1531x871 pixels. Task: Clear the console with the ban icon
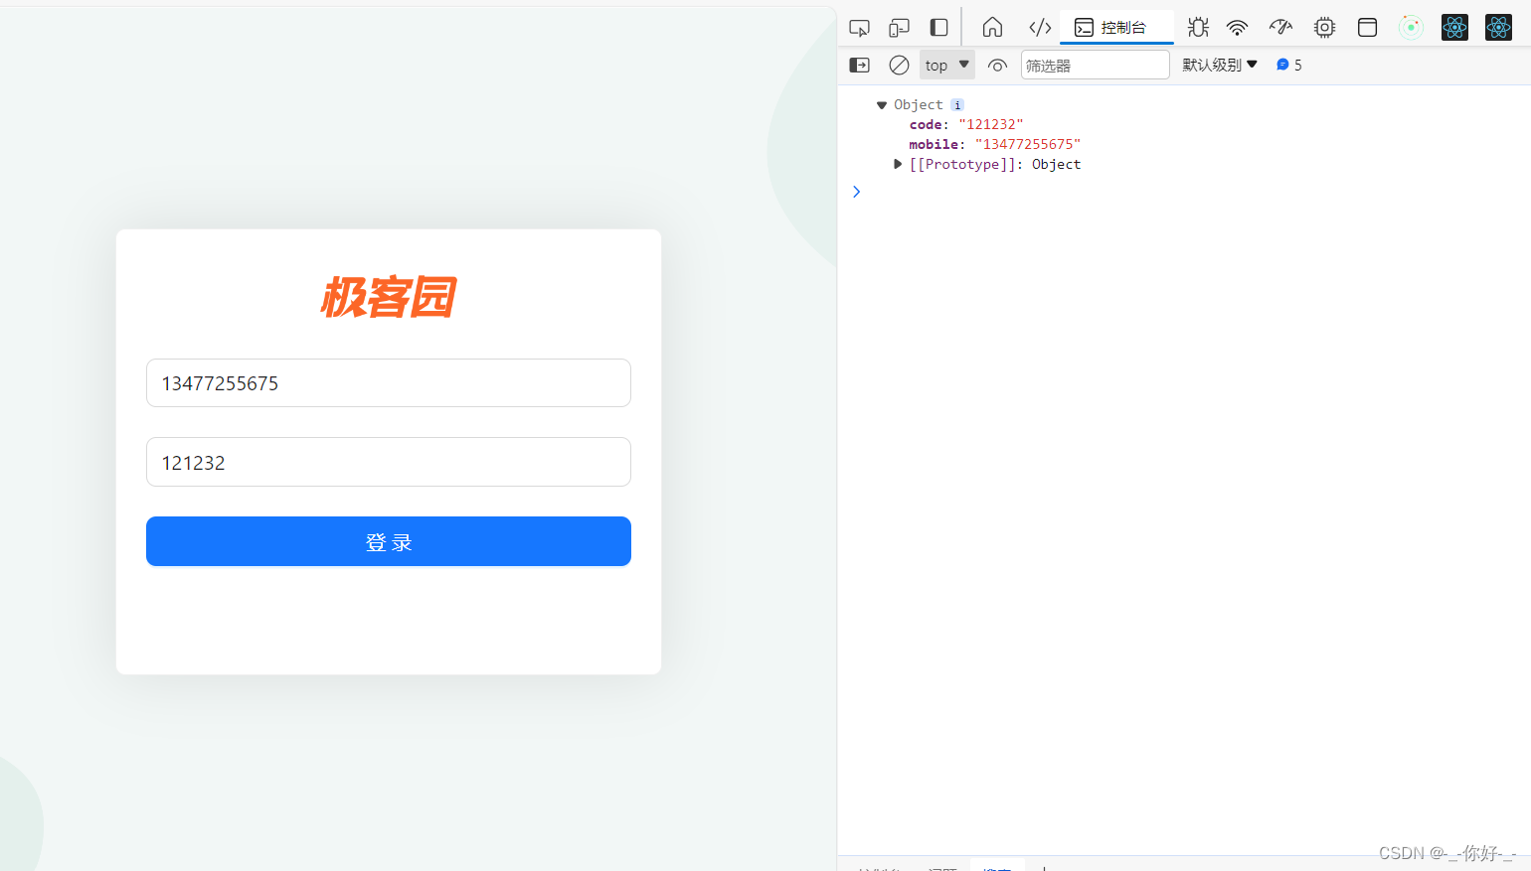tap(899, 66)
